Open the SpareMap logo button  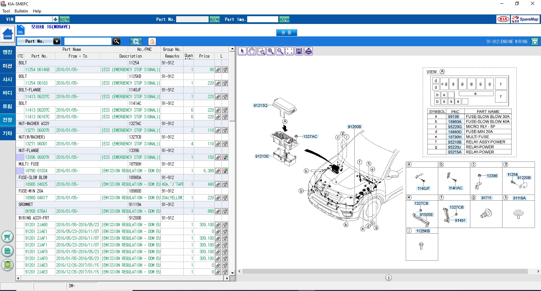point(525,19)
